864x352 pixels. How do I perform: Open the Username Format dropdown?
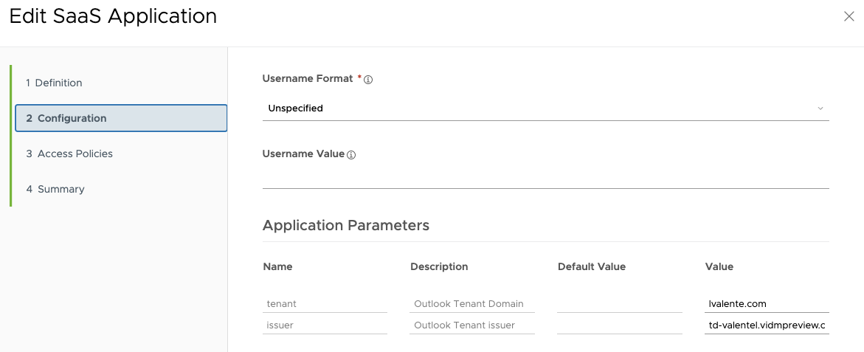tap(545, 108)
